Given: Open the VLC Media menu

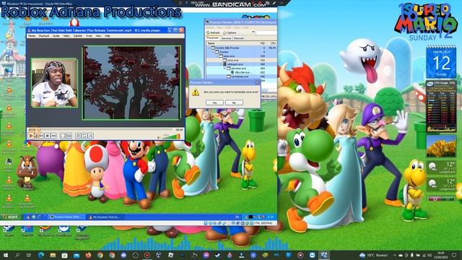Looking at the screenshot, I should [x=32, y=36].
